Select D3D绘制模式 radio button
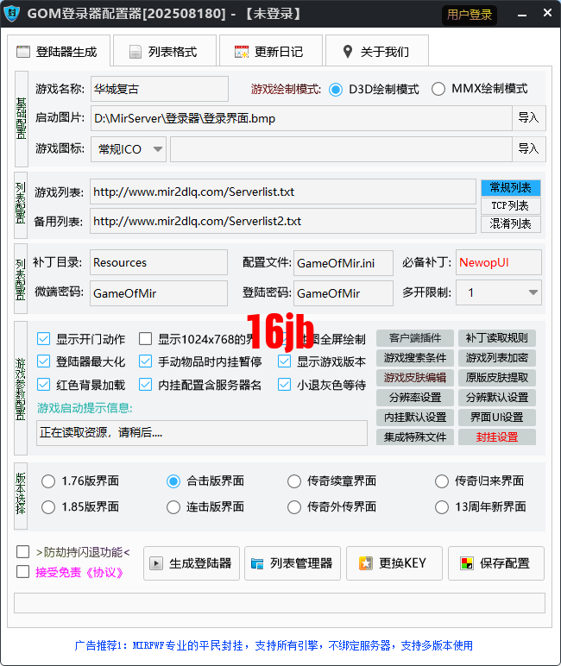561x666 pixels. pyautogui.click(x=336, y=89)
